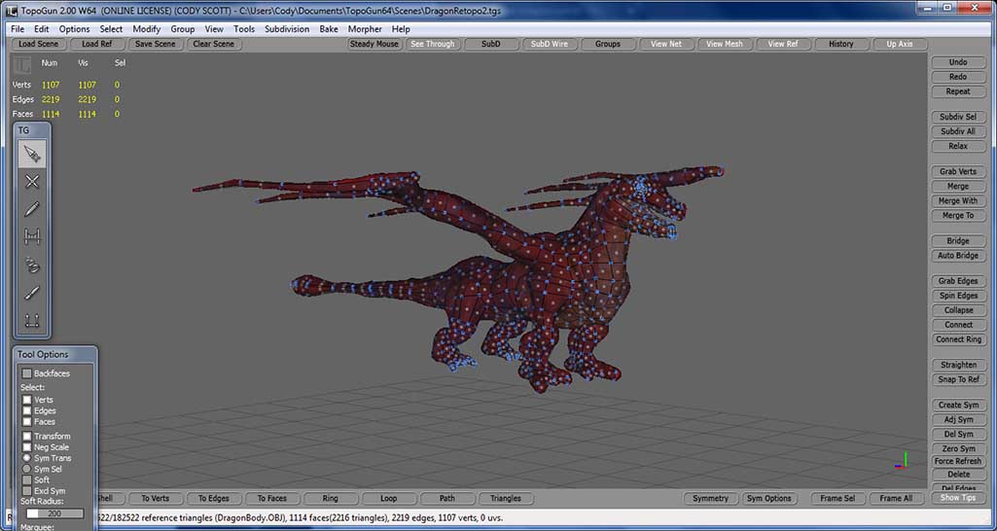The width and height of the screenshot is (997, 531).
Task: Click the Up Axis button
Action: [899, 44]
